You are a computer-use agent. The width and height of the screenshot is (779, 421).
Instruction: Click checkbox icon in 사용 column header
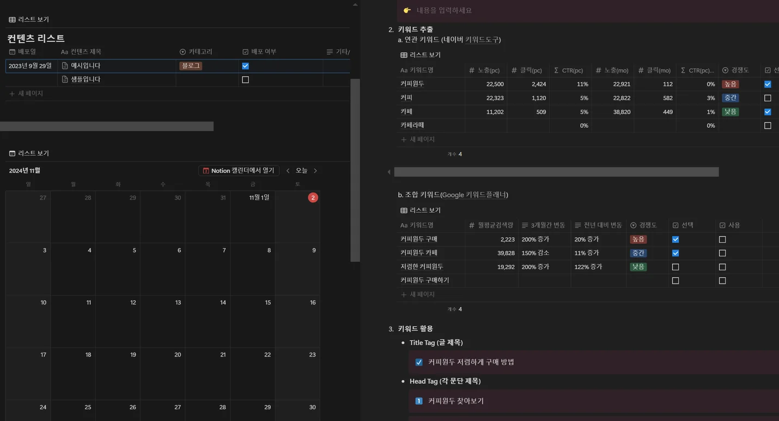[722, 225]
